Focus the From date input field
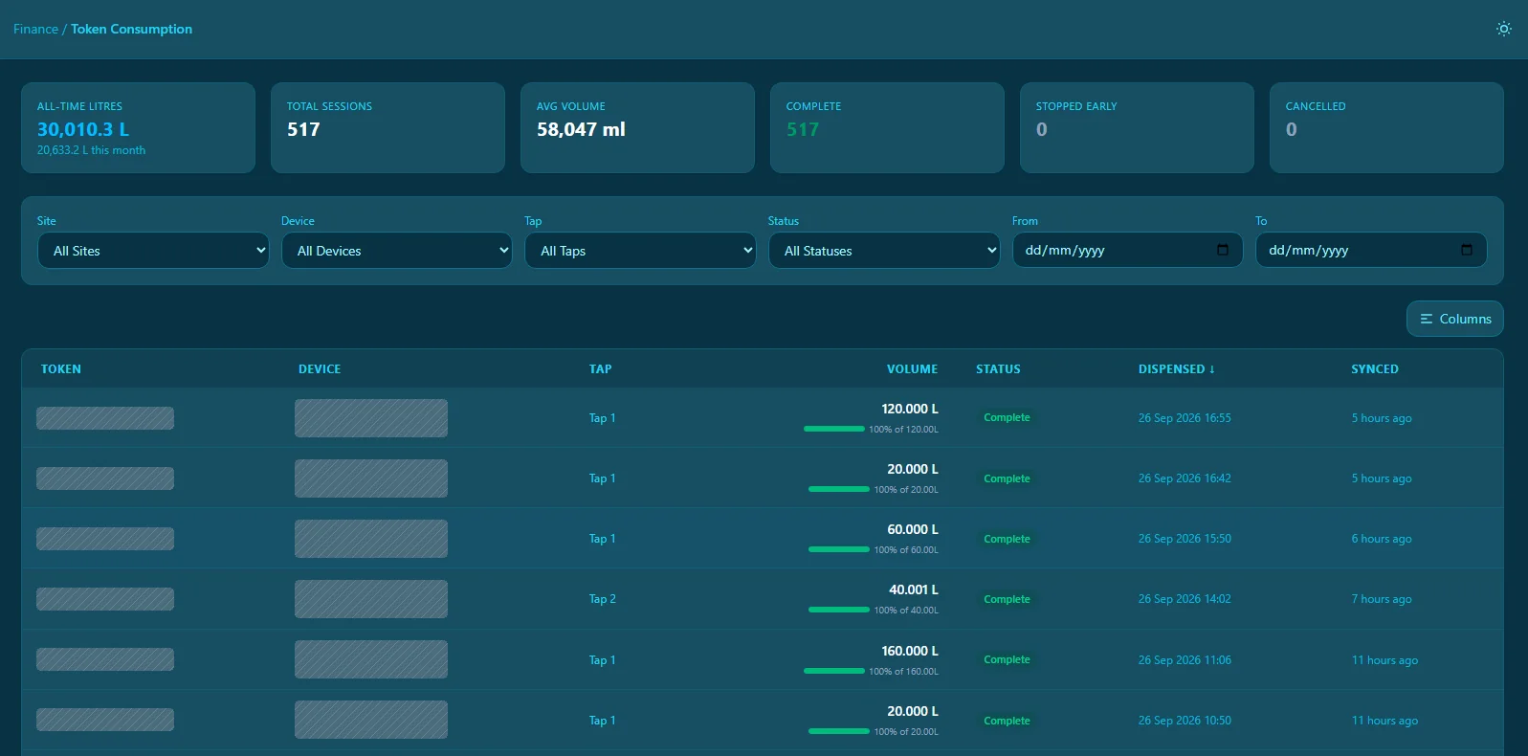 pyautogui.click(x=1127, y=250)
